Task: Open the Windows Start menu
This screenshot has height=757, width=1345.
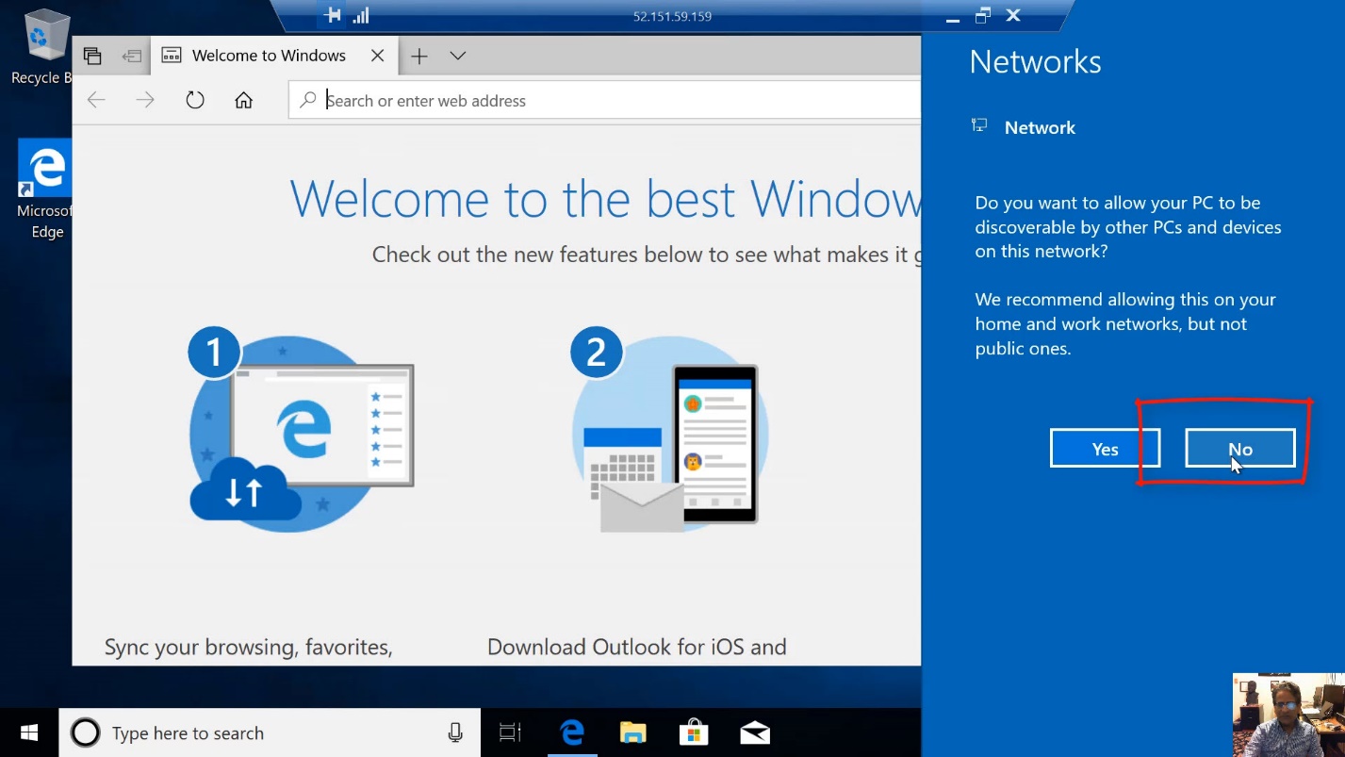Action: click(29, 732)
